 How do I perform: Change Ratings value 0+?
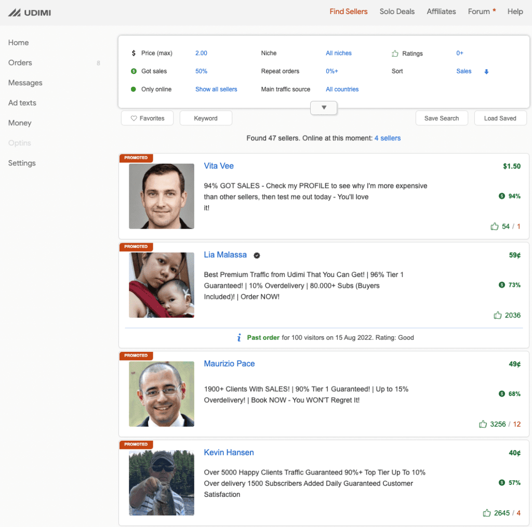460,53
